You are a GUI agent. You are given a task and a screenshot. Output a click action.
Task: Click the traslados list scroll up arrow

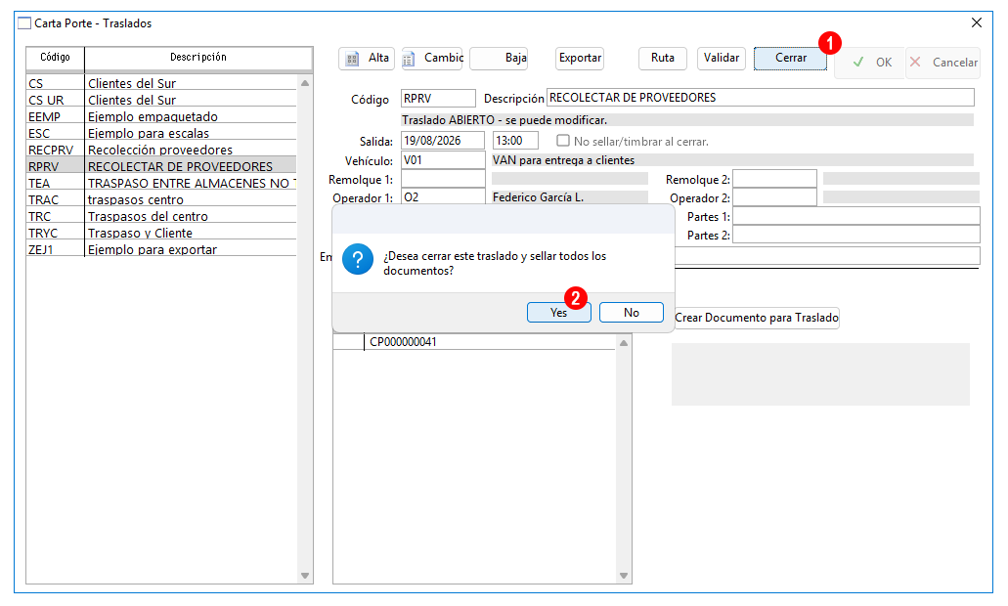point(305,83)
